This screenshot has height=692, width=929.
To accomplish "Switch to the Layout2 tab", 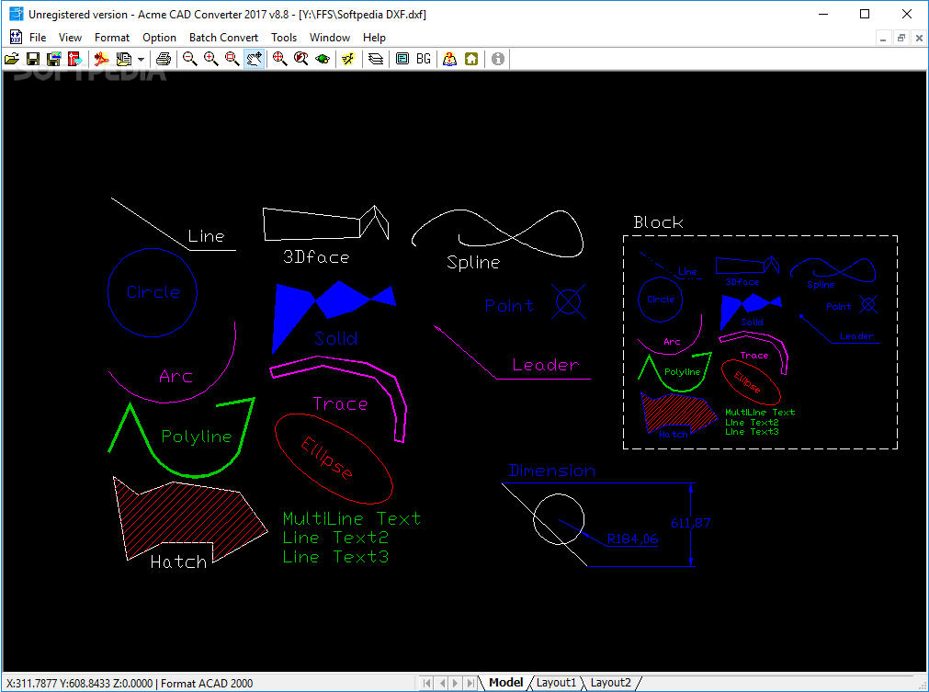I will (x=611, y=683).
